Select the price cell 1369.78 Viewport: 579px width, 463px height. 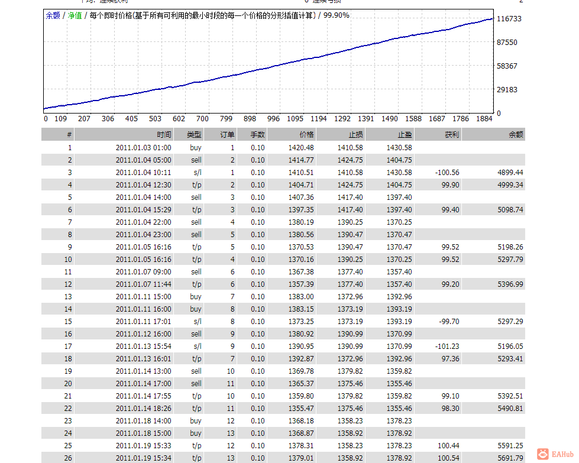click(x=301, y=371)
